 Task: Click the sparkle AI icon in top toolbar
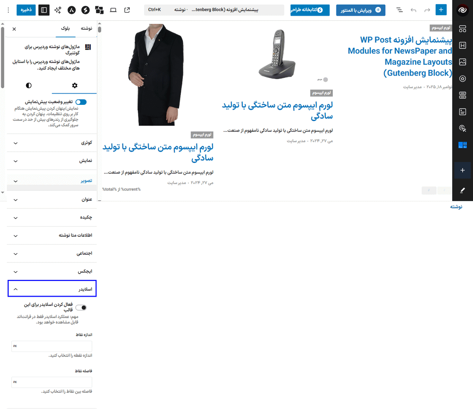(58, 9)
